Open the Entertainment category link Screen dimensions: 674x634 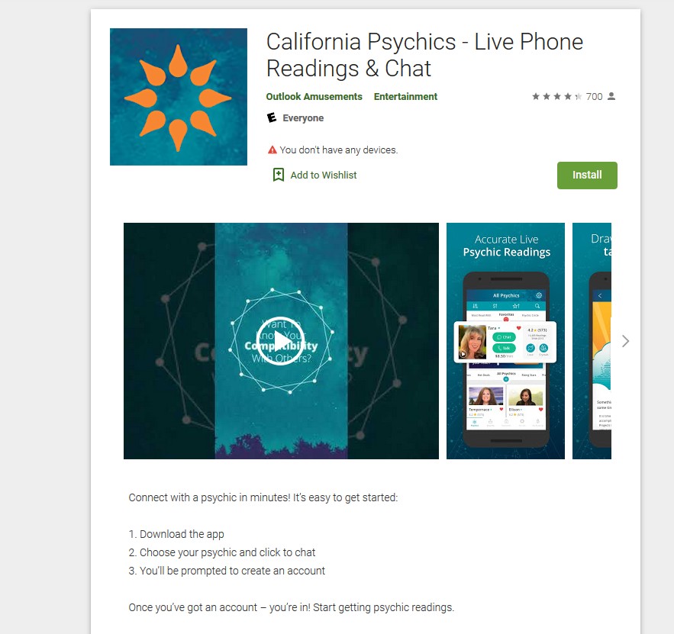(405, 97)
